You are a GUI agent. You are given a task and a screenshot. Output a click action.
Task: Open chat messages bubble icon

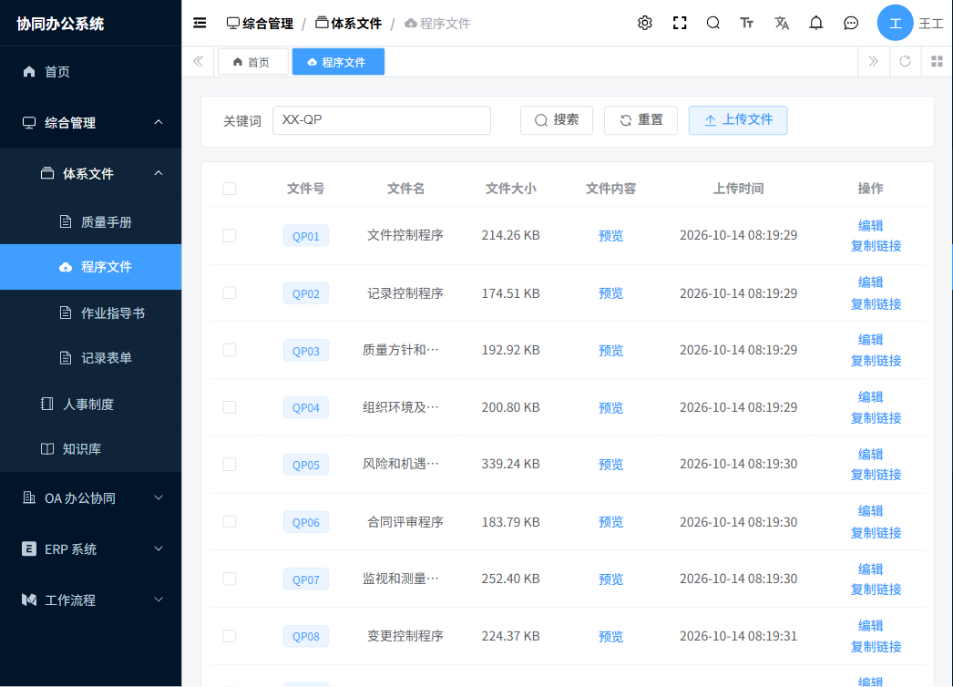tap(851, 23)
